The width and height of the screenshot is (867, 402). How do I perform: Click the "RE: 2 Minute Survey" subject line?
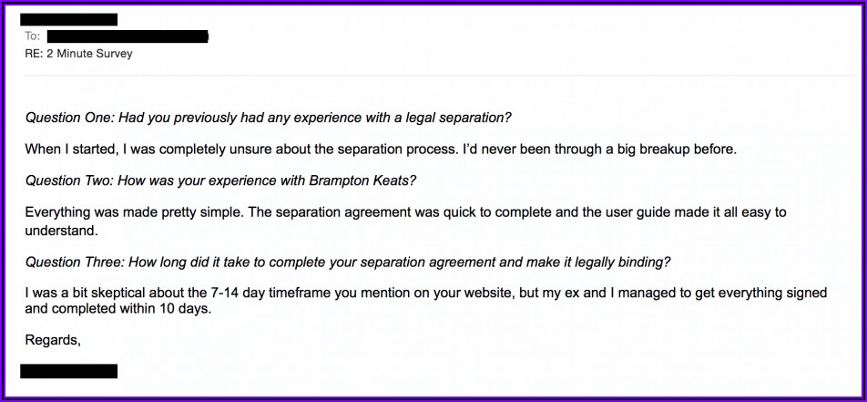78,54
